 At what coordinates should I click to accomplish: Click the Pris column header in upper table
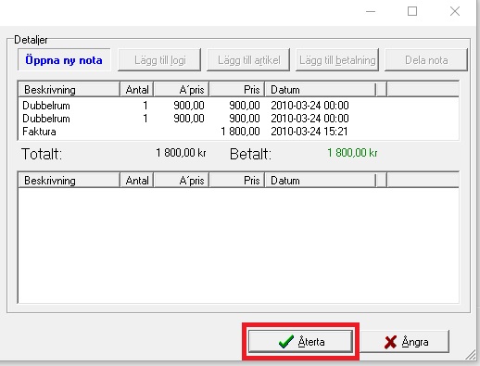coord(237,90)
